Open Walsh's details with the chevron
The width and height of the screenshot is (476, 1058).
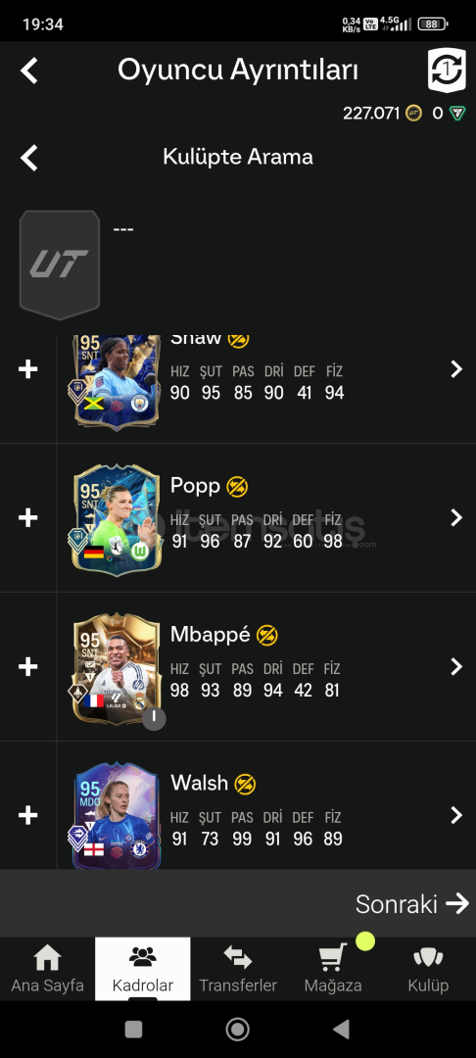456,815
